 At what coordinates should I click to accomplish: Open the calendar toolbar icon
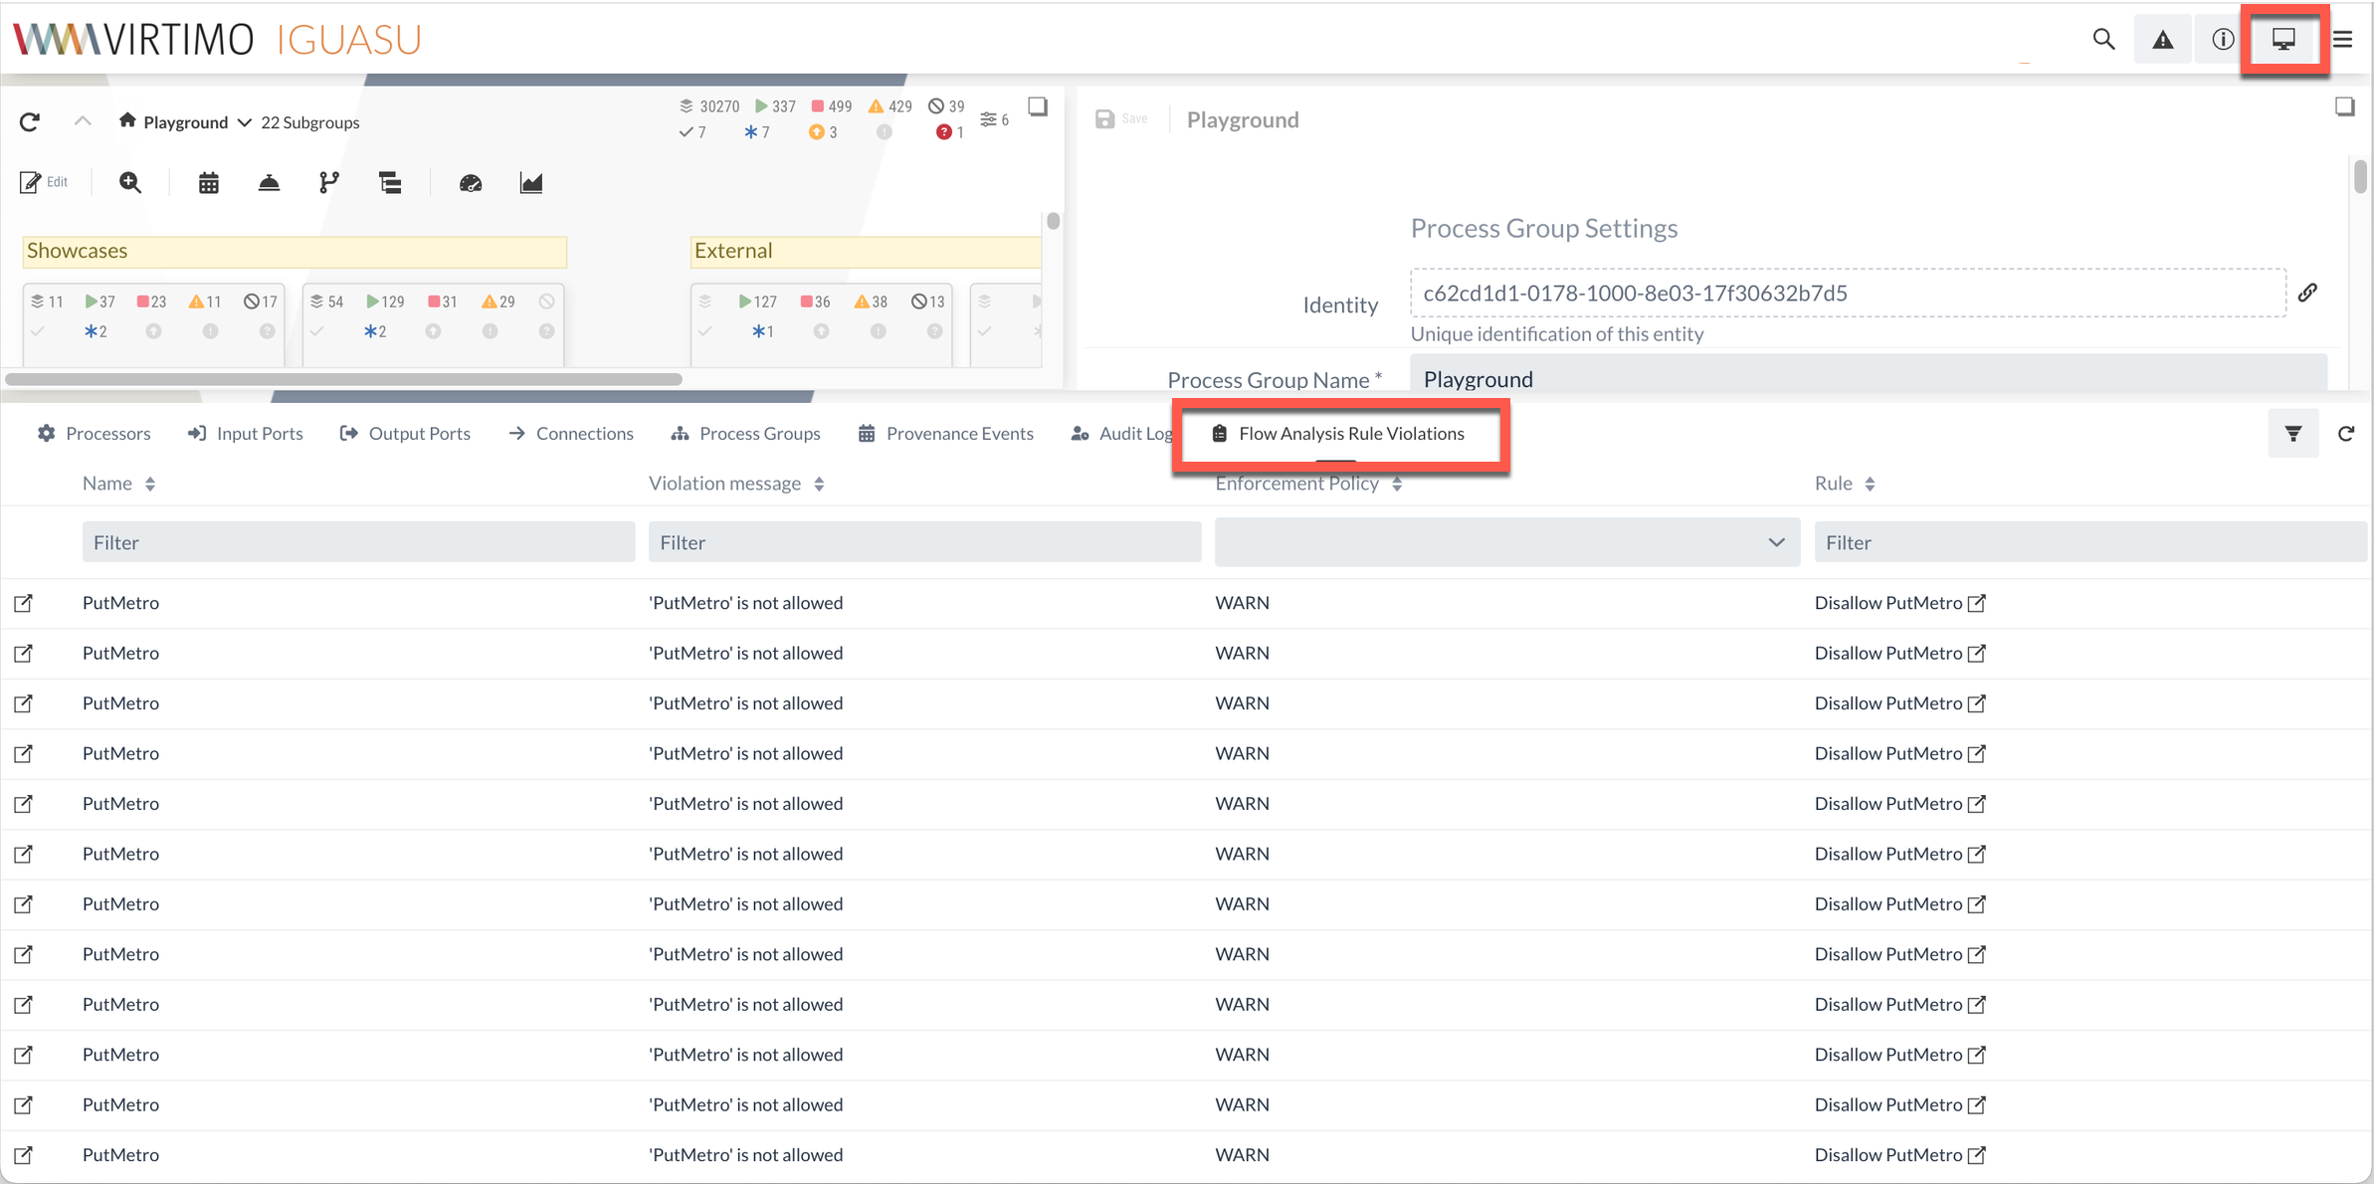[x=208, y=183]
